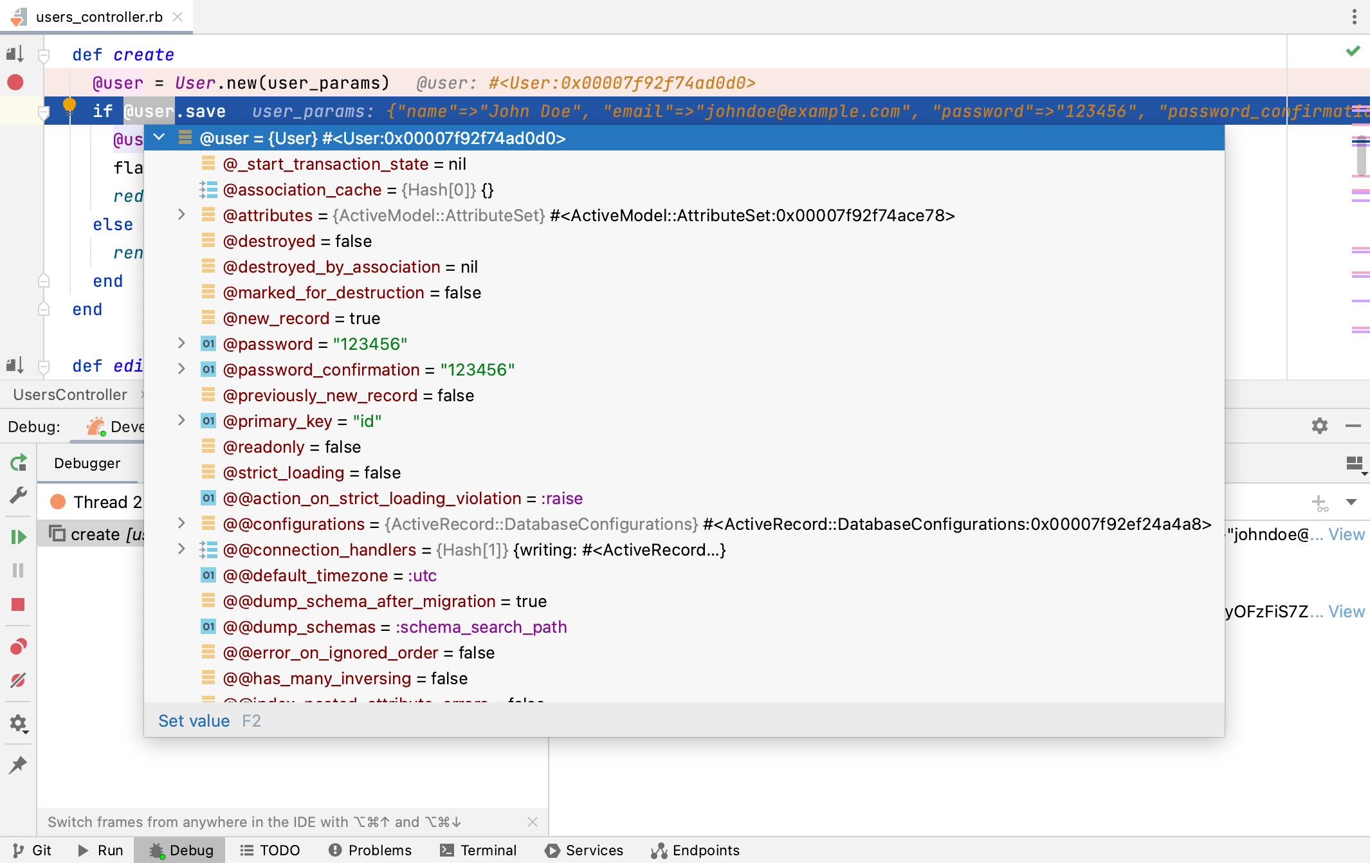Collapse the @user root node chevron
This screenshot has width=1370, height=863.
(x=160, y=138)
